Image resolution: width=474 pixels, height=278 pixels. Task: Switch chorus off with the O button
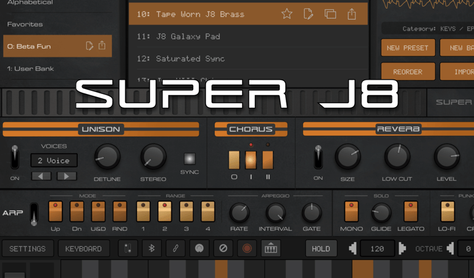(x=234, y=160)
